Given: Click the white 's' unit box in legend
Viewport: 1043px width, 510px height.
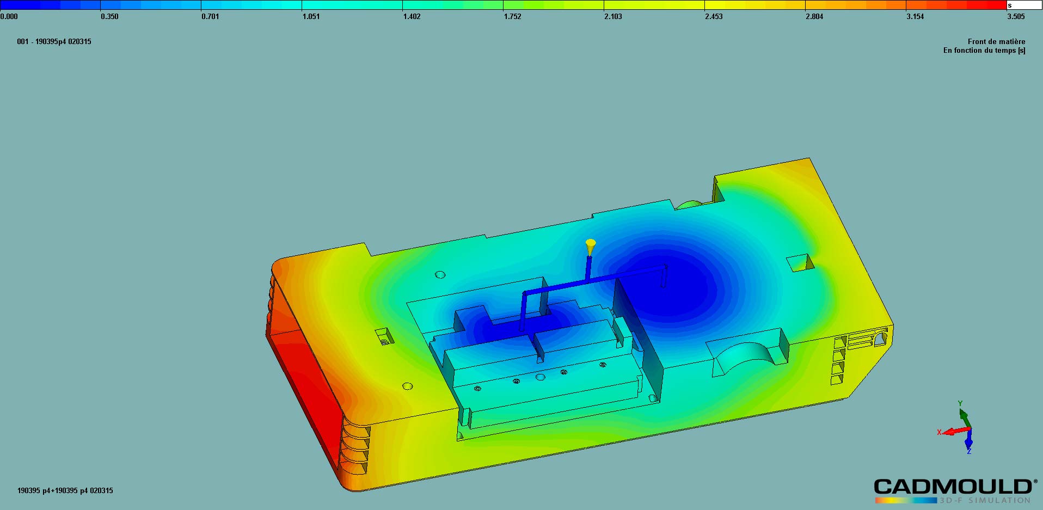Looking at the screenshot, I should (1024, 5).
